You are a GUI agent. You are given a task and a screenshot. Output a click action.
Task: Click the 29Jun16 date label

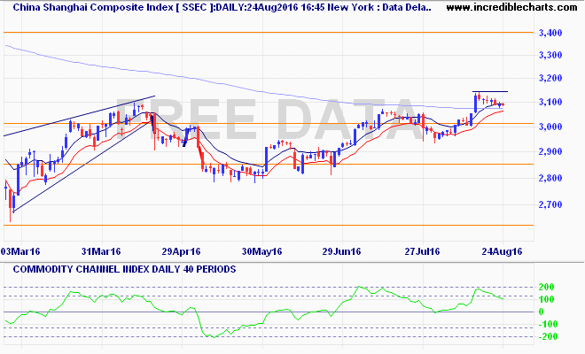(x=342, y=251)
